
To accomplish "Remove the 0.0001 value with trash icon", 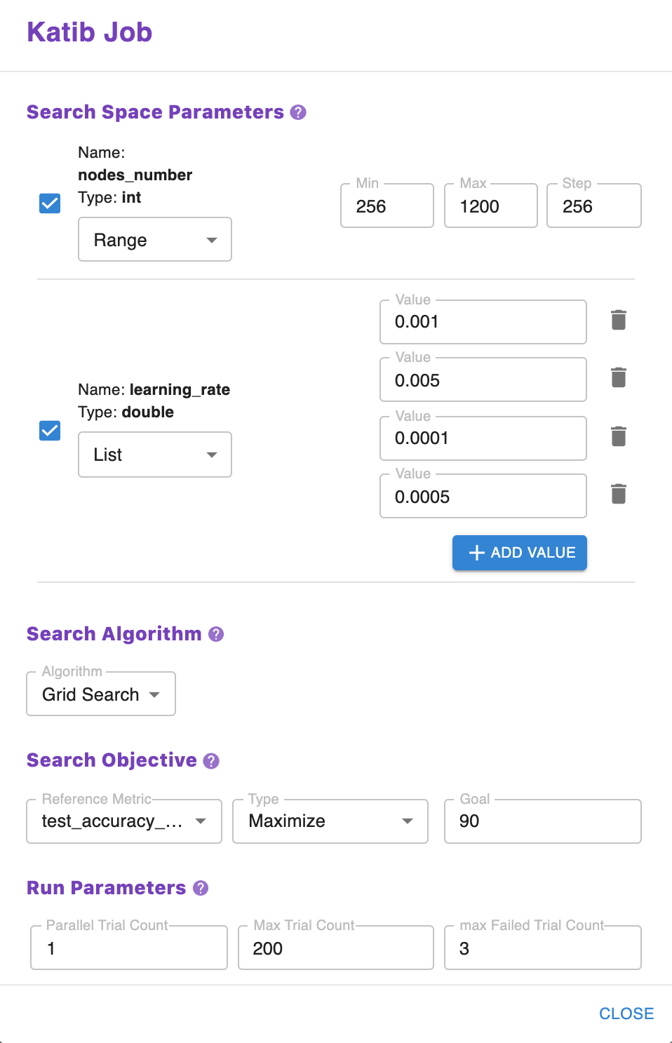I will click(618, 436).
